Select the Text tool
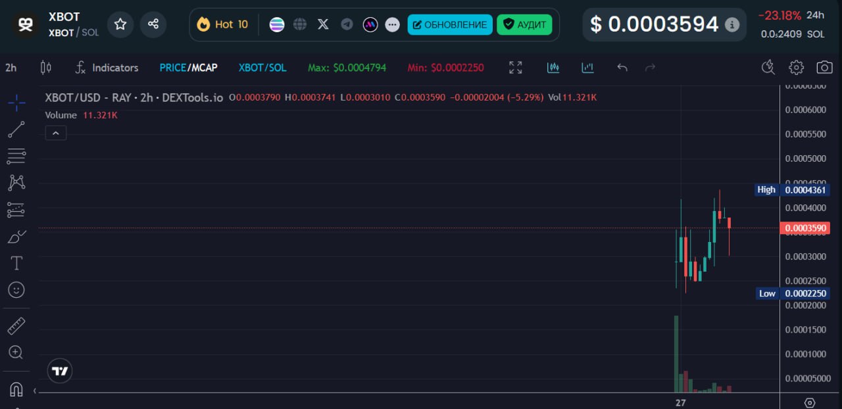Image resolution: width=842 pixels, height=409 pixels. [x=16, y=264]
